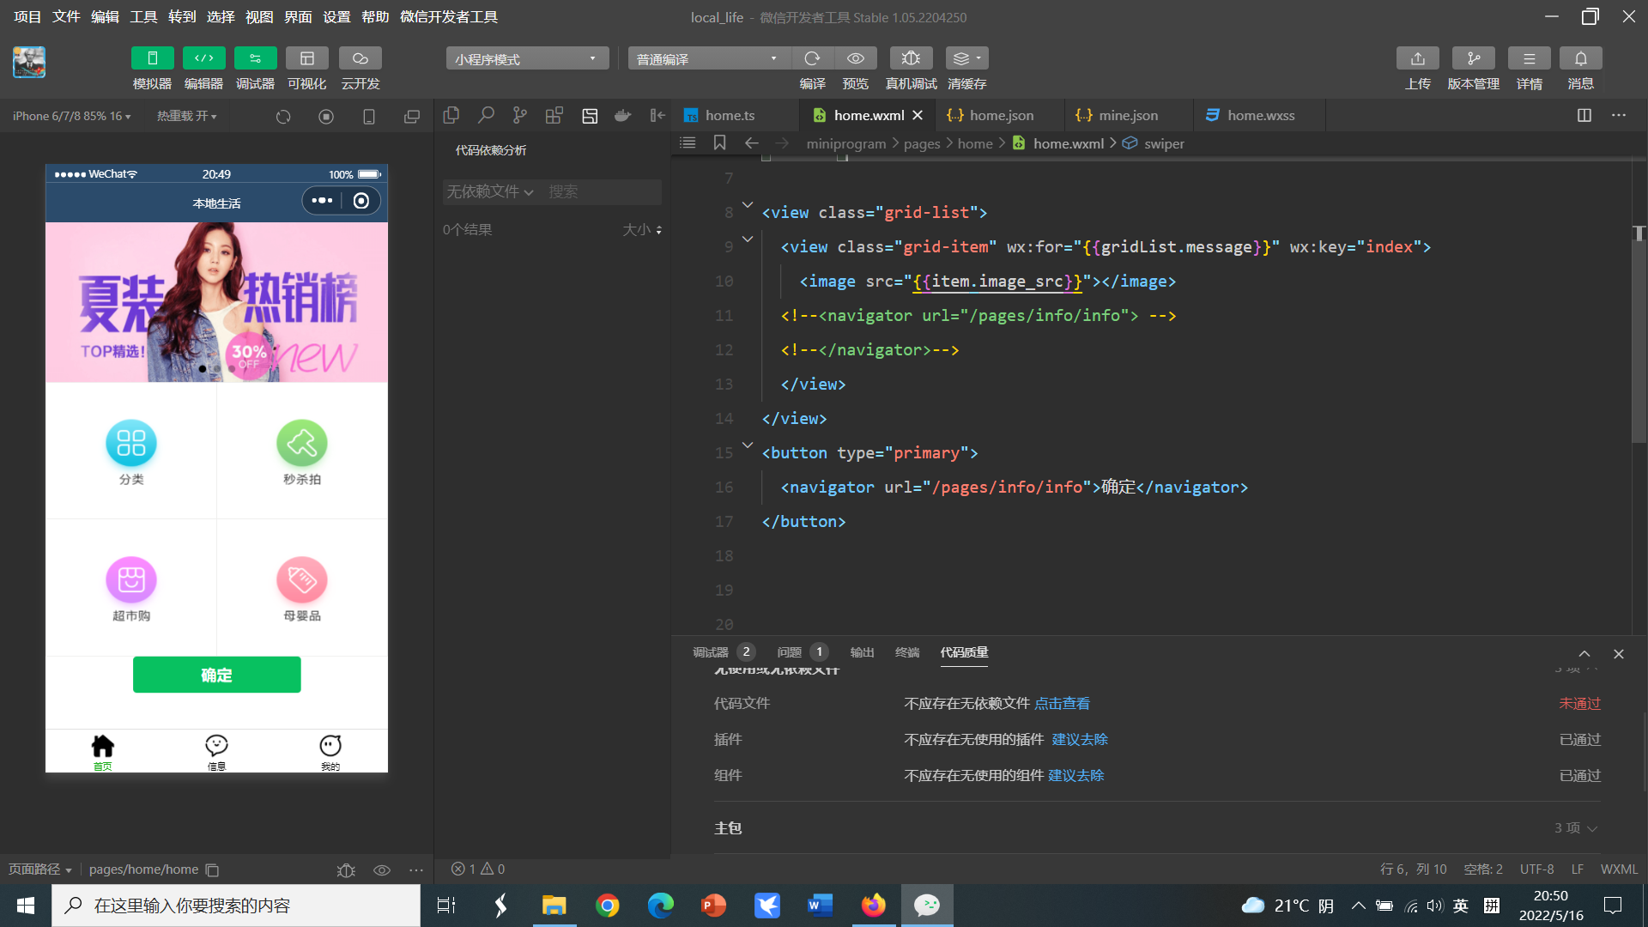Screen dimensions: 1648x927
Task: Fold the grid-list view code block
Action: (748, 205)
